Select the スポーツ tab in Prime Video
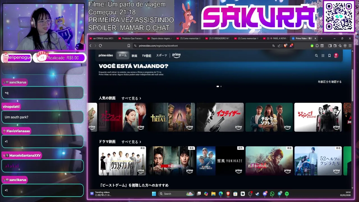Screen dimensions: 359x202 (x=162, y=56)
